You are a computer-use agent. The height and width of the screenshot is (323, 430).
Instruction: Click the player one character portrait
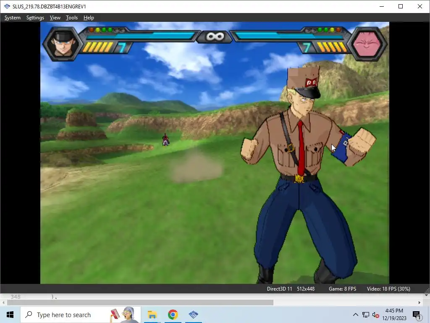pyautogui.click(x=63, y=43)
